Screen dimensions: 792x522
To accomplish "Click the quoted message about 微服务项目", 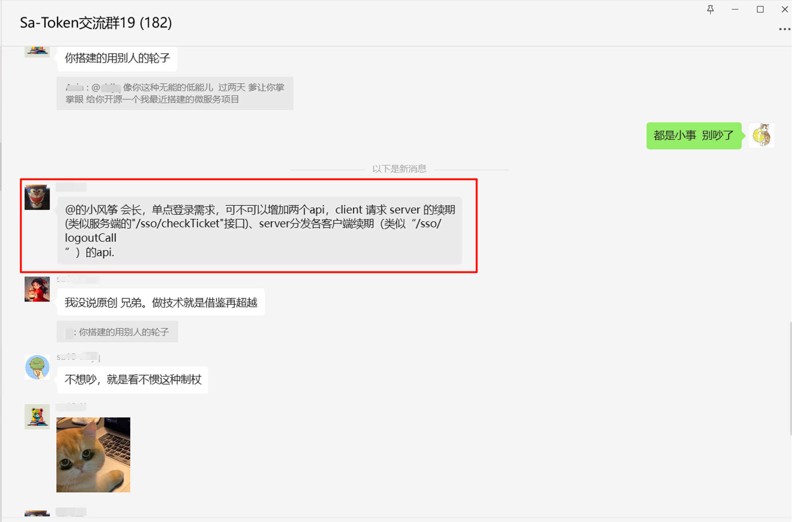I will [175, 93].
